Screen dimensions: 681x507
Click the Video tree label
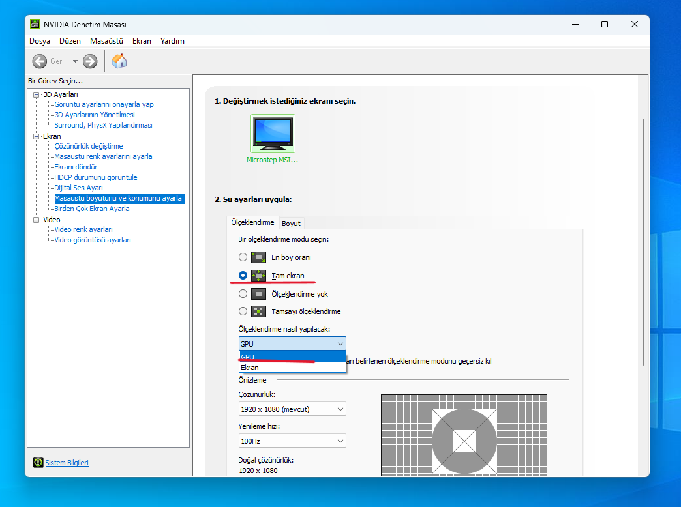coord(52,220)
